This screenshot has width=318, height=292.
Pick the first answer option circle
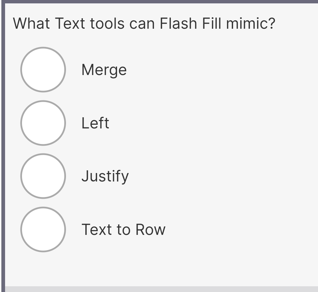click(x=43, y=69)
